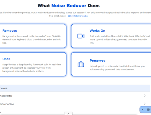Click the Removes card heading

pyautogui.click(x=10, y=31)
